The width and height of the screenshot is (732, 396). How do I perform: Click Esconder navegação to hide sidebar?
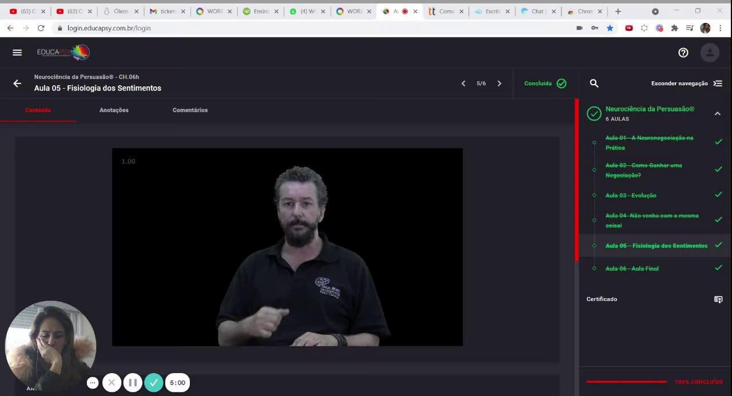687,84
